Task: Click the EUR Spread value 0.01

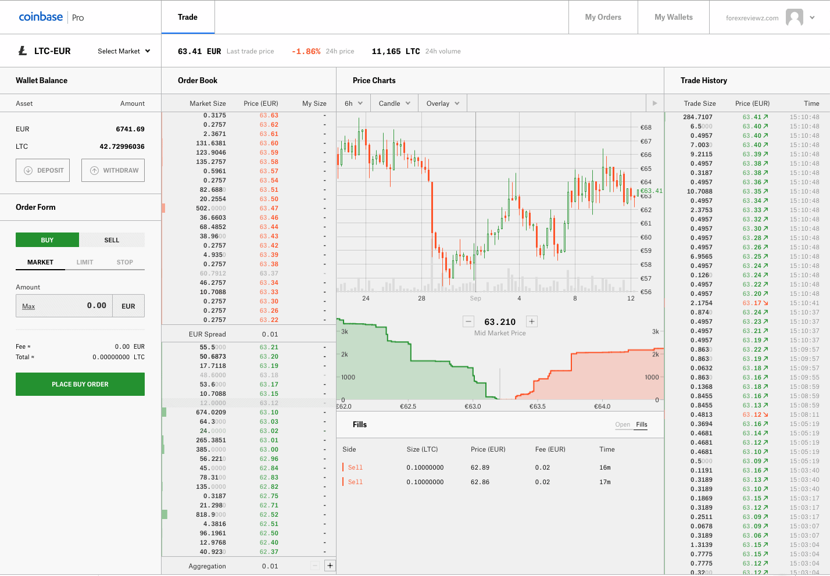Action: pos(270,334)
